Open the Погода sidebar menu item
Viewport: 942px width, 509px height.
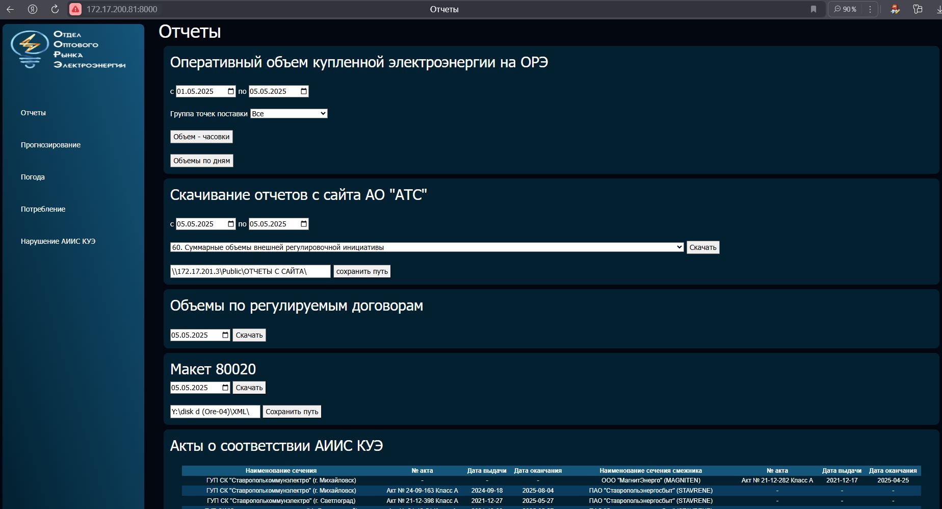pyautogui.click(x=33, y=177)
